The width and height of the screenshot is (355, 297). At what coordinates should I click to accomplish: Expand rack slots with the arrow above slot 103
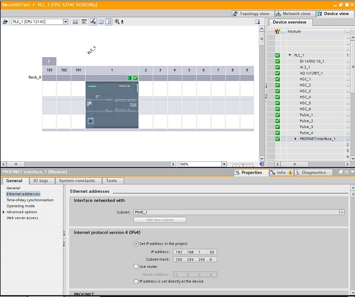point(49,61)
